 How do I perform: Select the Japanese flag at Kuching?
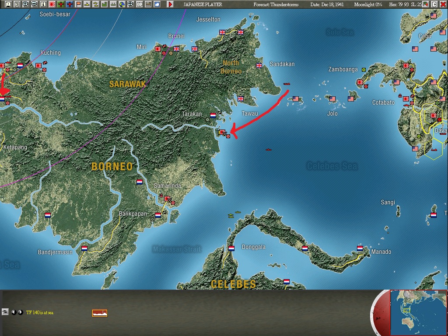(38, 66)
